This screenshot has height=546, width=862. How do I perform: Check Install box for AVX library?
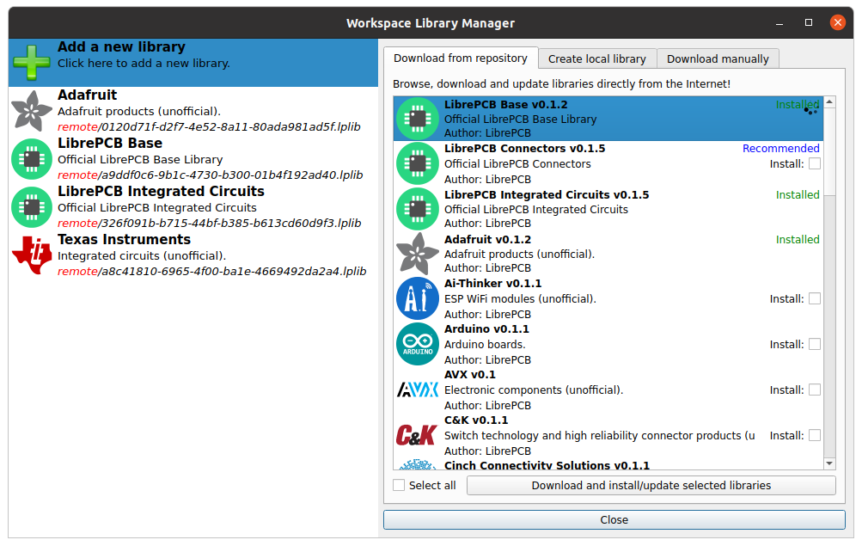tap(815, 390)
